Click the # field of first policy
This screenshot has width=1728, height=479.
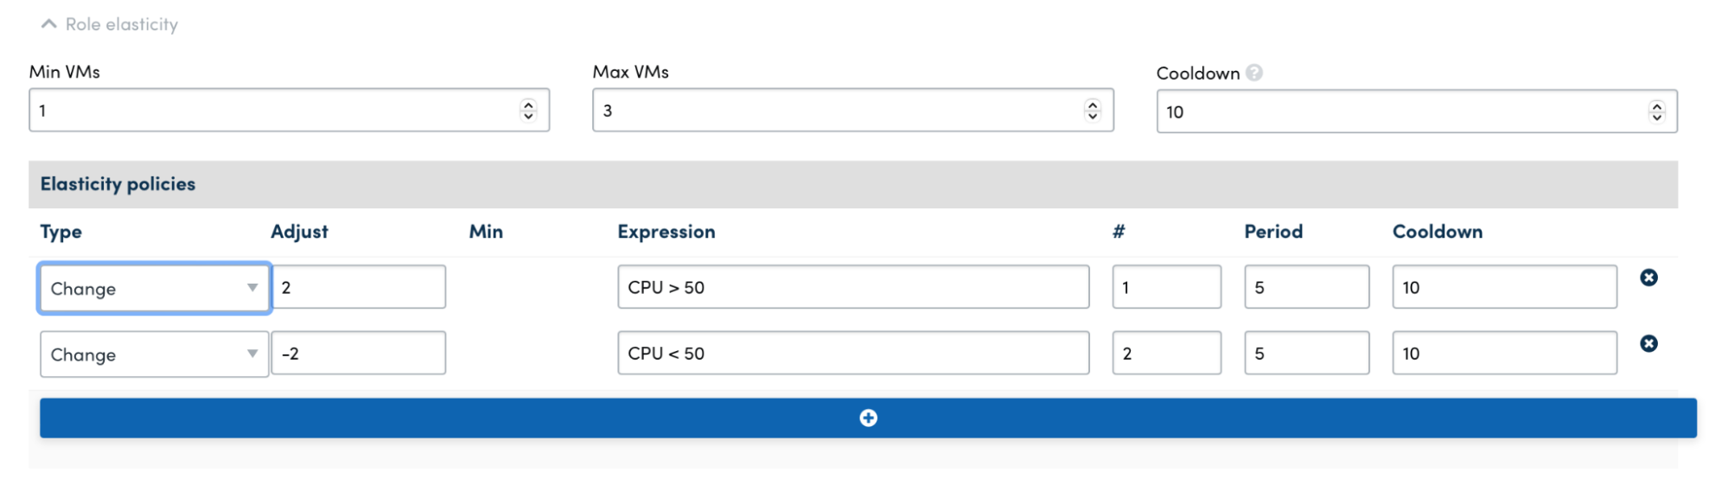tap(1166, 287)
